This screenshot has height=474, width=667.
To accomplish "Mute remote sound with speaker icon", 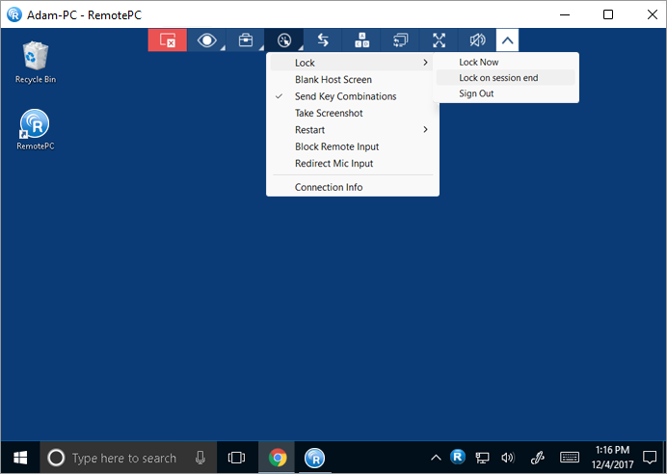I will (477, 40).
